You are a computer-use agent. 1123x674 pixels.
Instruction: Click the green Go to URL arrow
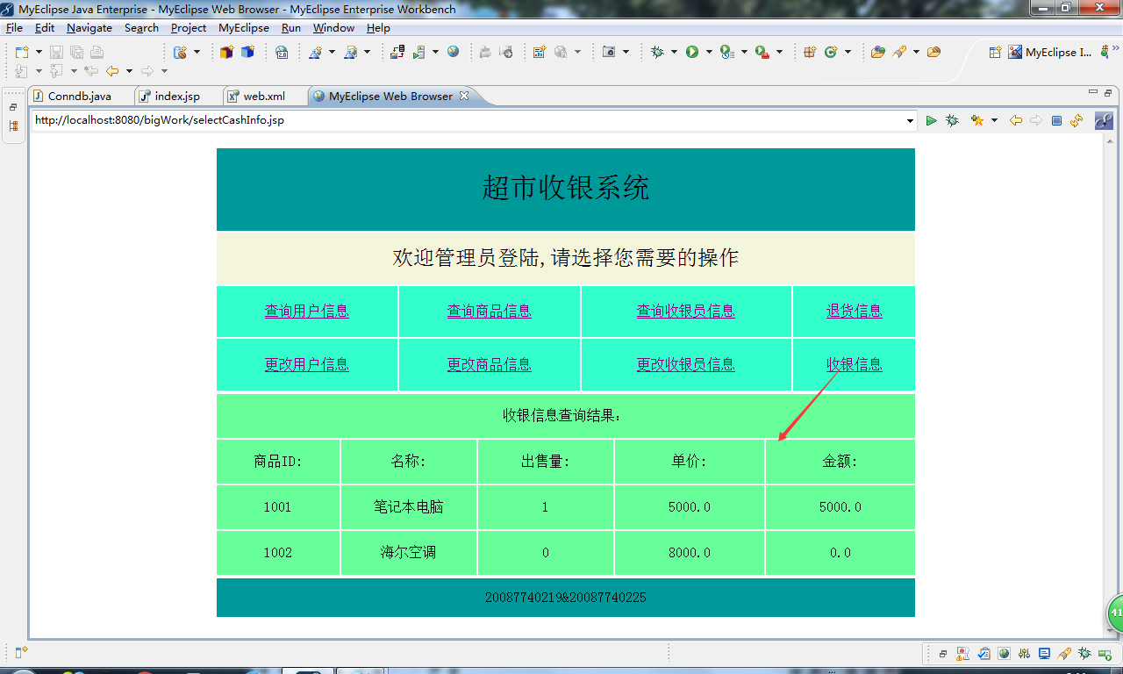932,120
